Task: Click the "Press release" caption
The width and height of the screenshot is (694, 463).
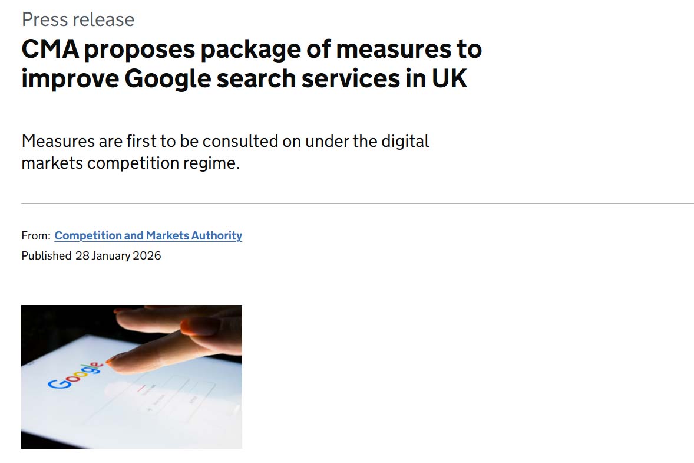Action: pos(78,19)
